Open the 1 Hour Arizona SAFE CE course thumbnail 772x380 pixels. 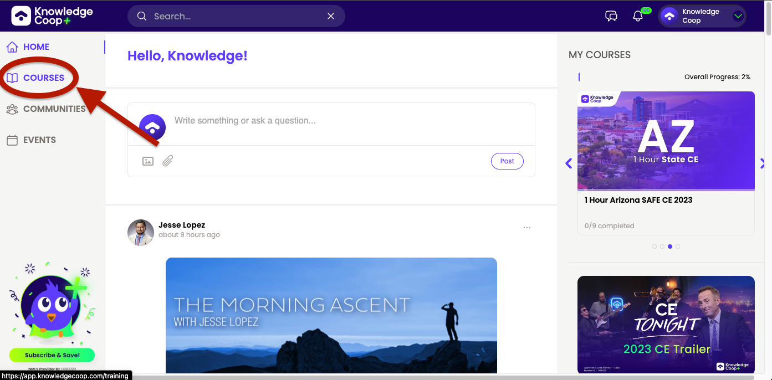(666, 140)
